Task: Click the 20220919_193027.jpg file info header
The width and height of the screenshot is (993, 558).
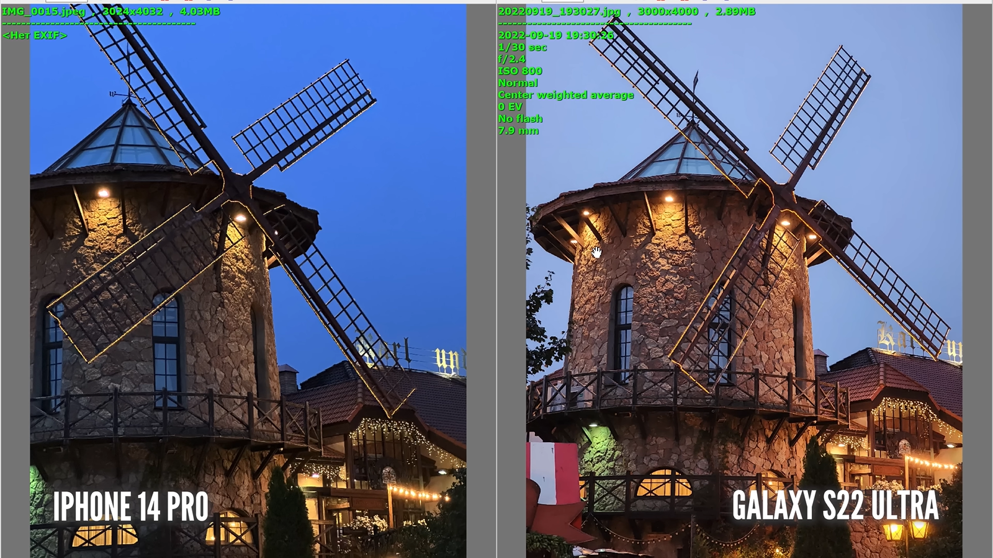Action: [x=626, y=11]
